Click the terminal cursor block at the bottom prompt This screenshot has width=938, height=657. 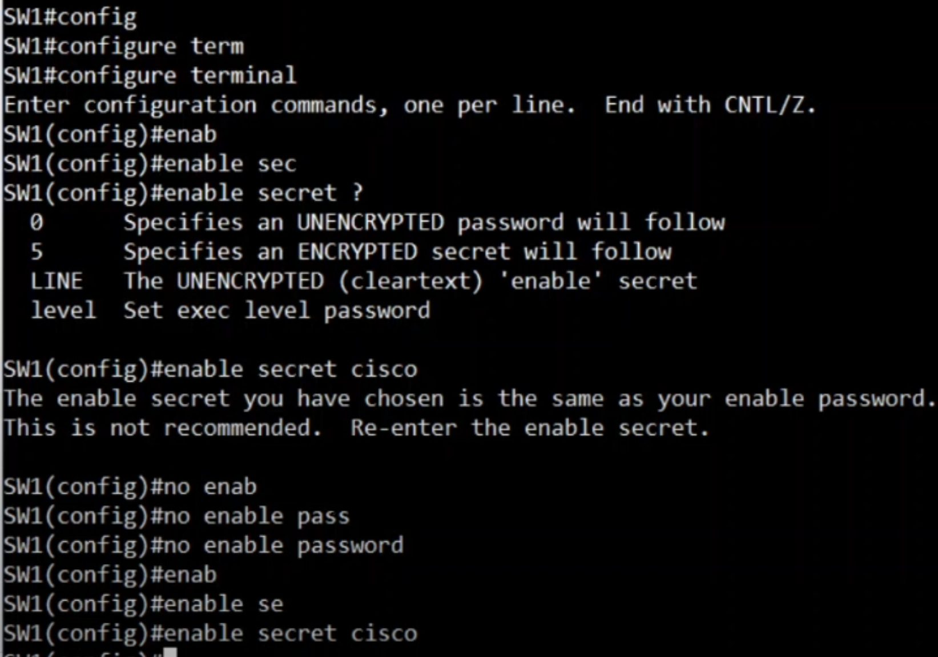[x=170, y=652]
